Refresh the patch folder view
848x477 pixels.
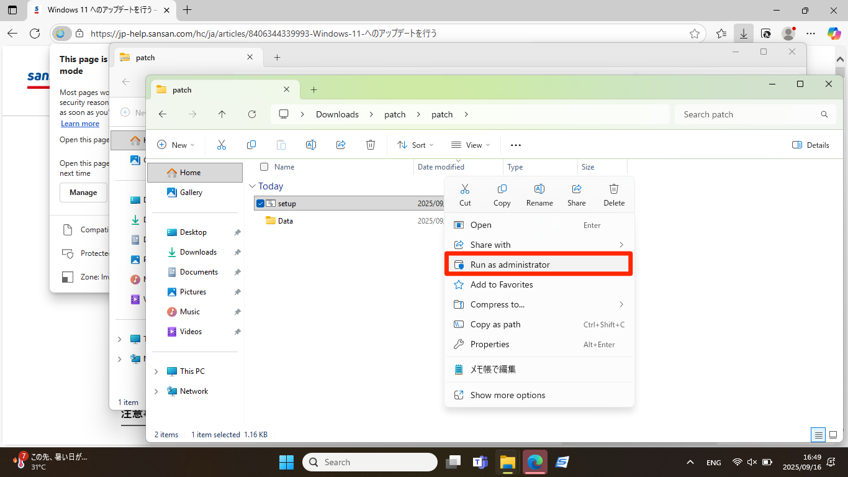252,114
